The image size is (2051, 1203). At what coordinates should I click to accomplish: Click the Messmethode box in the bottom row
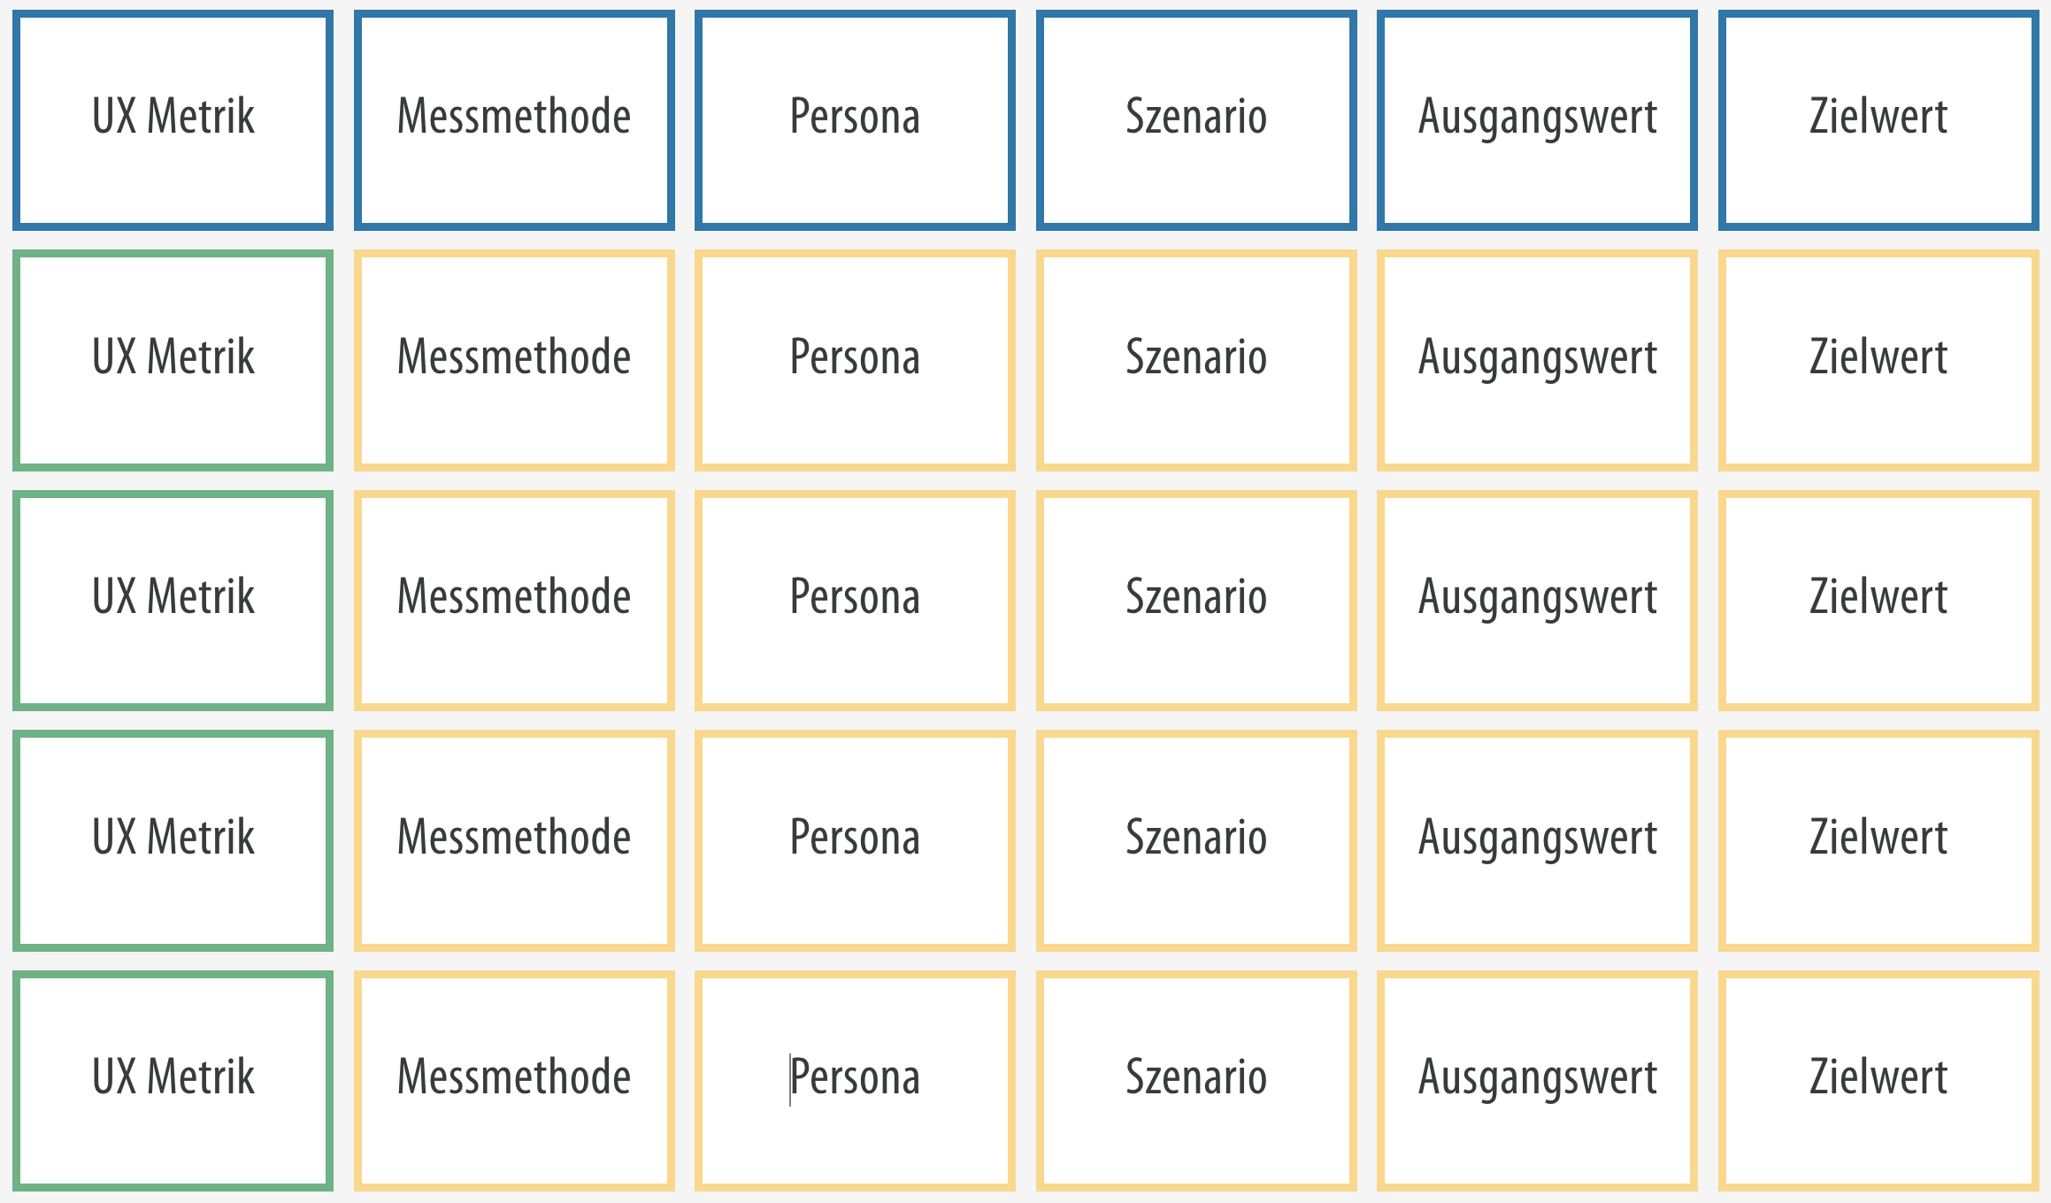pyautogui.click(x=514, y=1081)
